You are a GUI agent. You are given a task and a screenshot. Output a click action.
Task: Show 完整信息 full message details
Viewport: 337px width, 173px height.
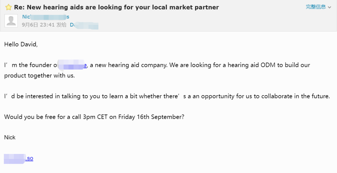click(x=316, y=7)
